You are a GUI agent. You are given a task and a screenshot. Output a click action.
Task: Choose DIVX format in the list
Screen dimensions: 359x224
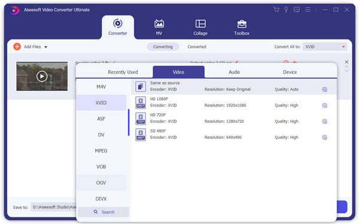point(101,199)
